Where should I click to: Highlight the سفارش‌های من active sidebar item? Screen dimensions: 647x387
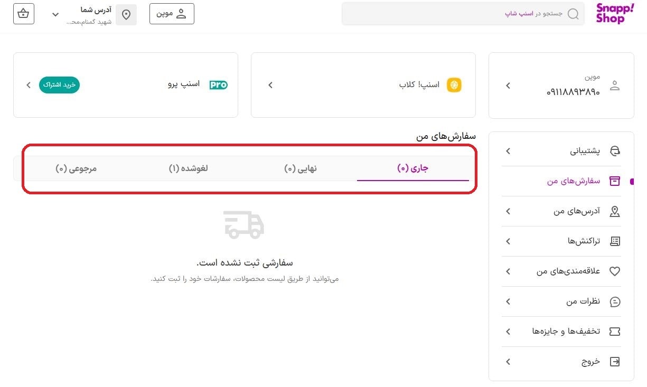pyautogui.click(x=573, y=181)
